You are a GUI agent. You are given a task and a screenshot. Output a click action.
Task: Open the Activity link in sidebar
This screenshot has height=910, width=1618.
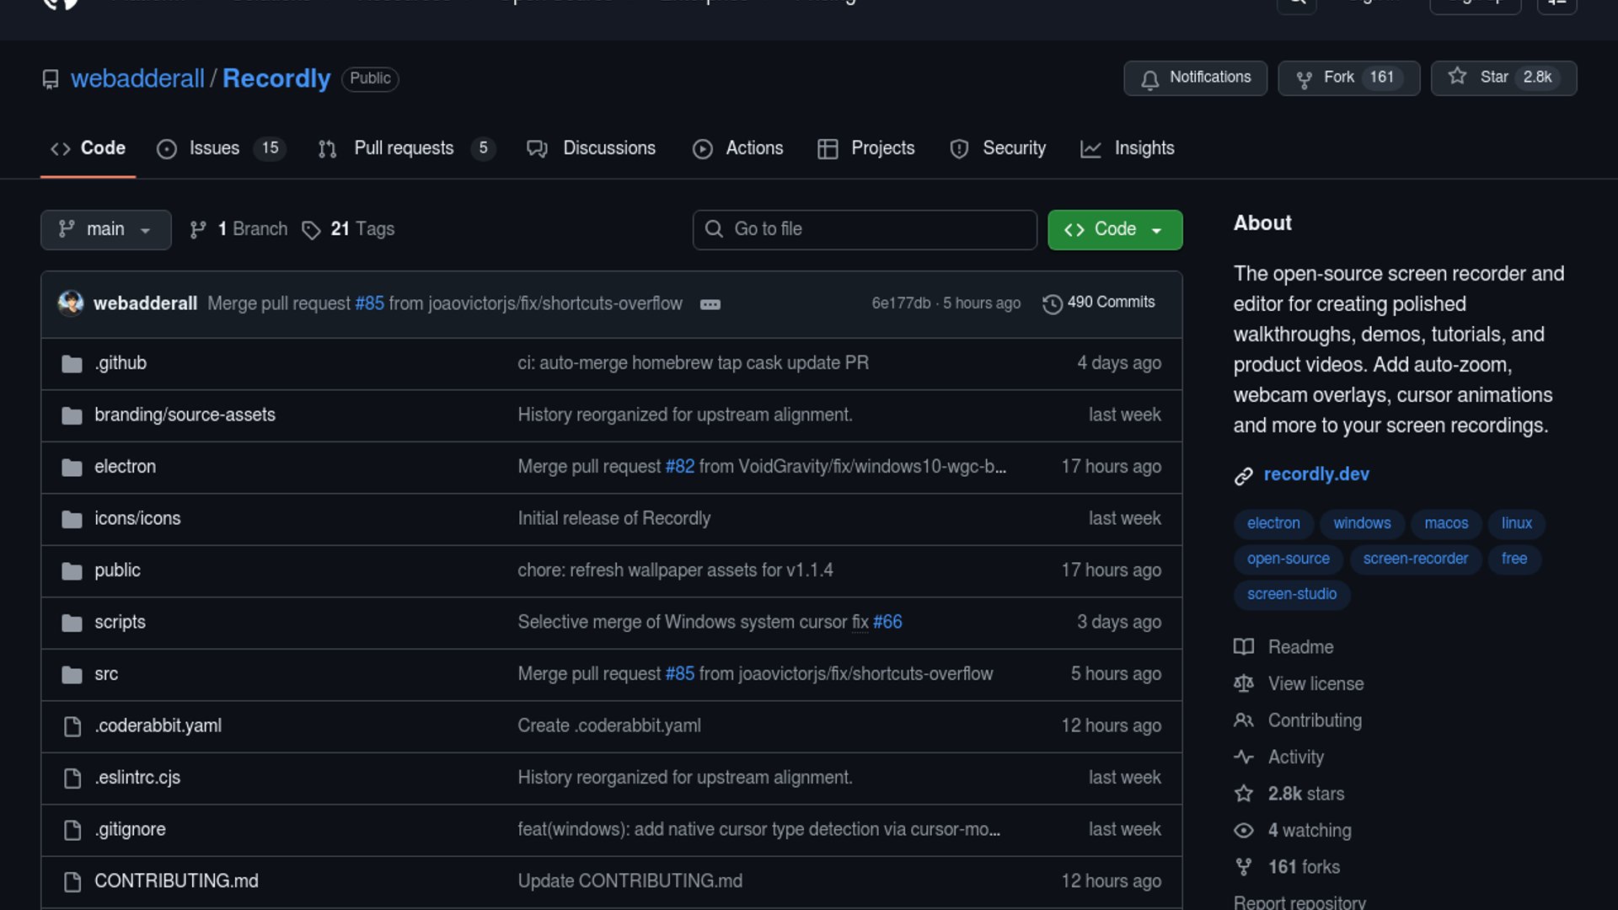point(1295,757)
